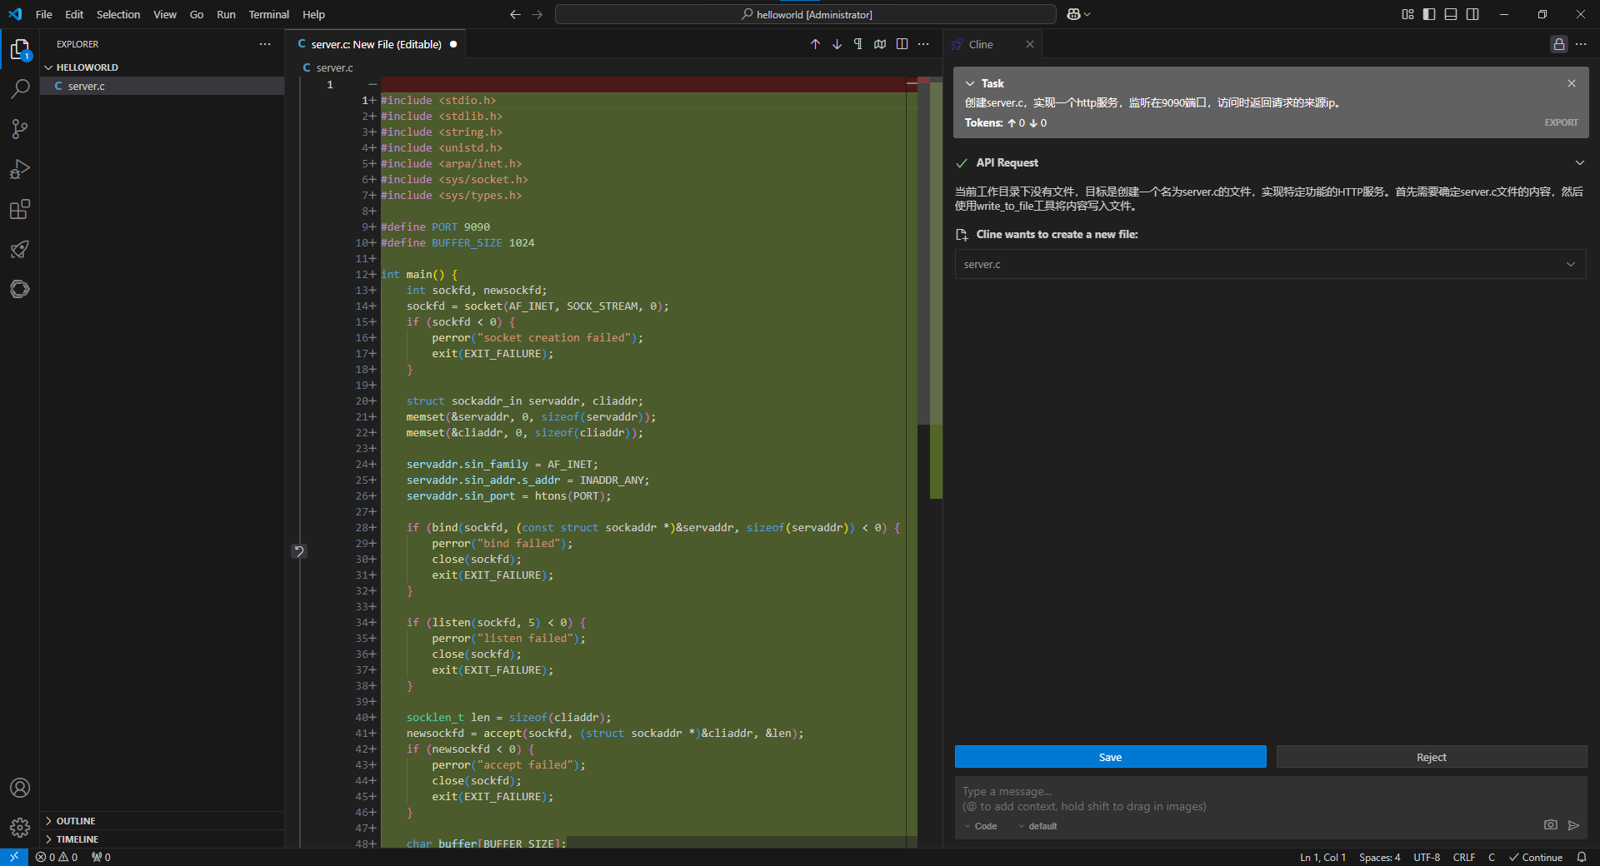The height and width of the screenshot is (866, 1600).
Task: Go to next change with down arrow
Action: [x=837, y=44]
